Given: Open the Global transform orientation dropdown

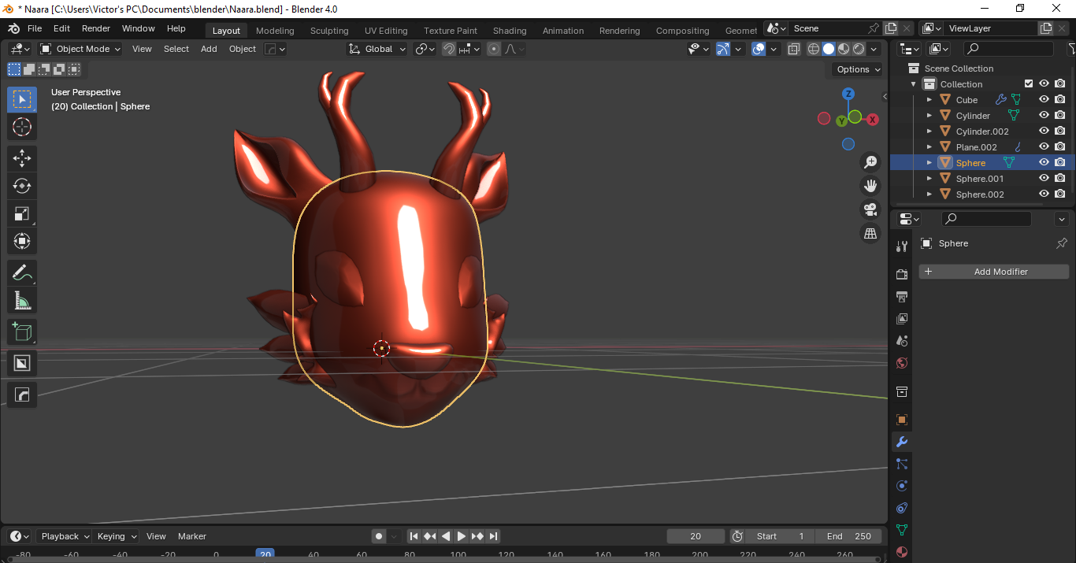Looking at the screenshot, I should pyautogui.click(x=377, y=49).
